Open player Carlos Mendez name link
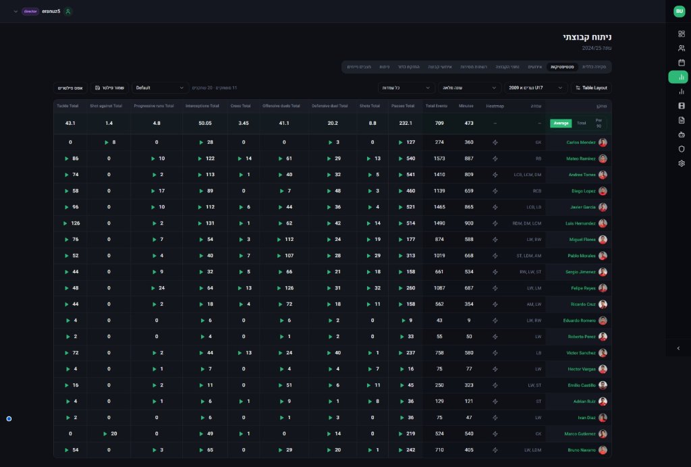Viewport: 691px width, 467px height. [x=581, y=142]
